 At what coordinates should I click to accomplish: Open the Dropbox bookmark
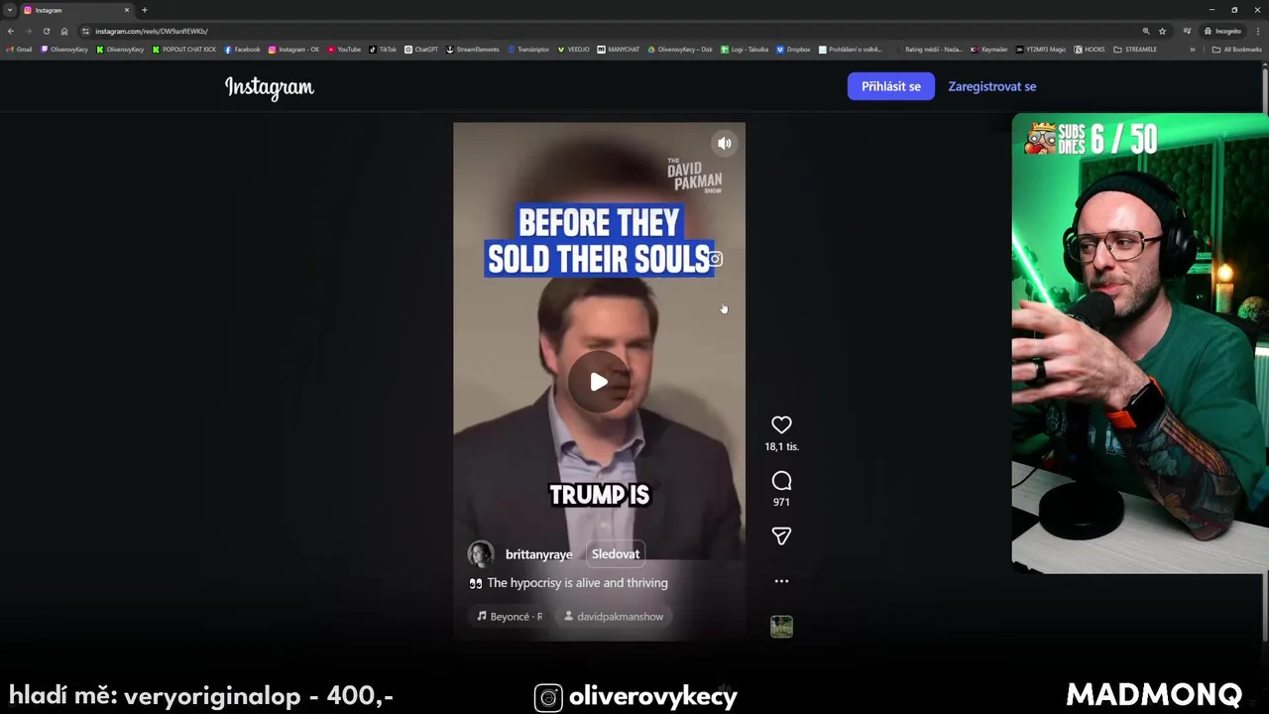point(793,50)
